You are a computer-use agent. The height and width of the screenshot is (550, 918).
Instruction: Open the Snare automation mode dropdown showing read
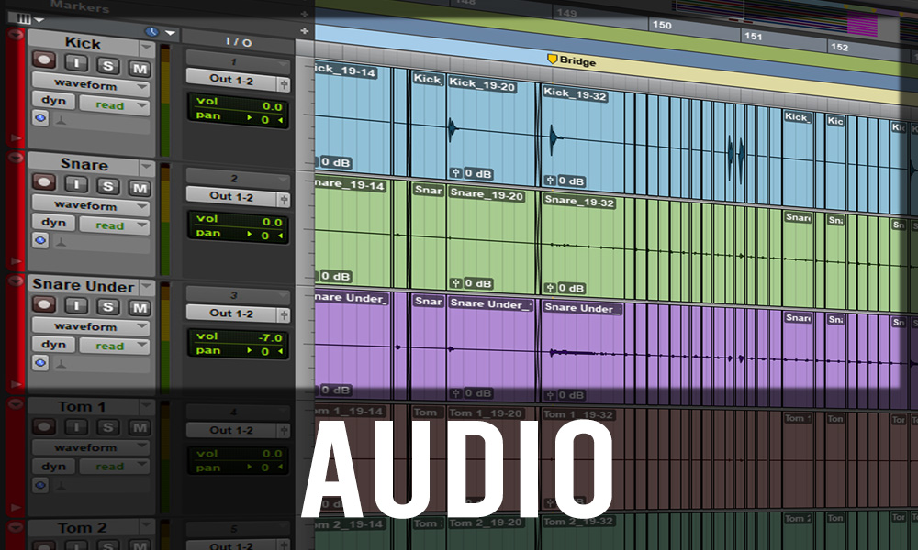click(x=114, y=225)
